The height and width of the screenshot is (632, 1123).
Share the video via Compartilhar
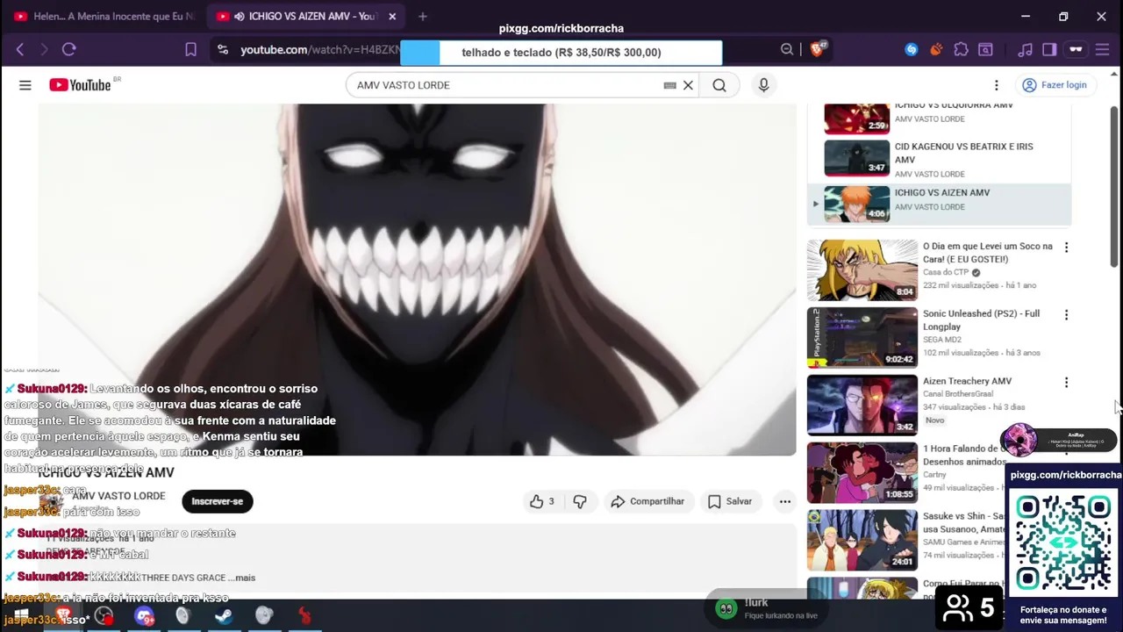tap(647, 501)
